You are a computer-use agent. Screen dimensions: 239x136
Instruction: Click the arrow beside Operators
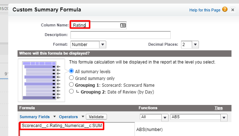tap(83, 116)
